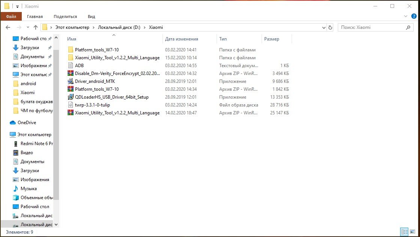Screen dimensions: 420x237
Task: Sort by Имя column header
Action: 114,39
